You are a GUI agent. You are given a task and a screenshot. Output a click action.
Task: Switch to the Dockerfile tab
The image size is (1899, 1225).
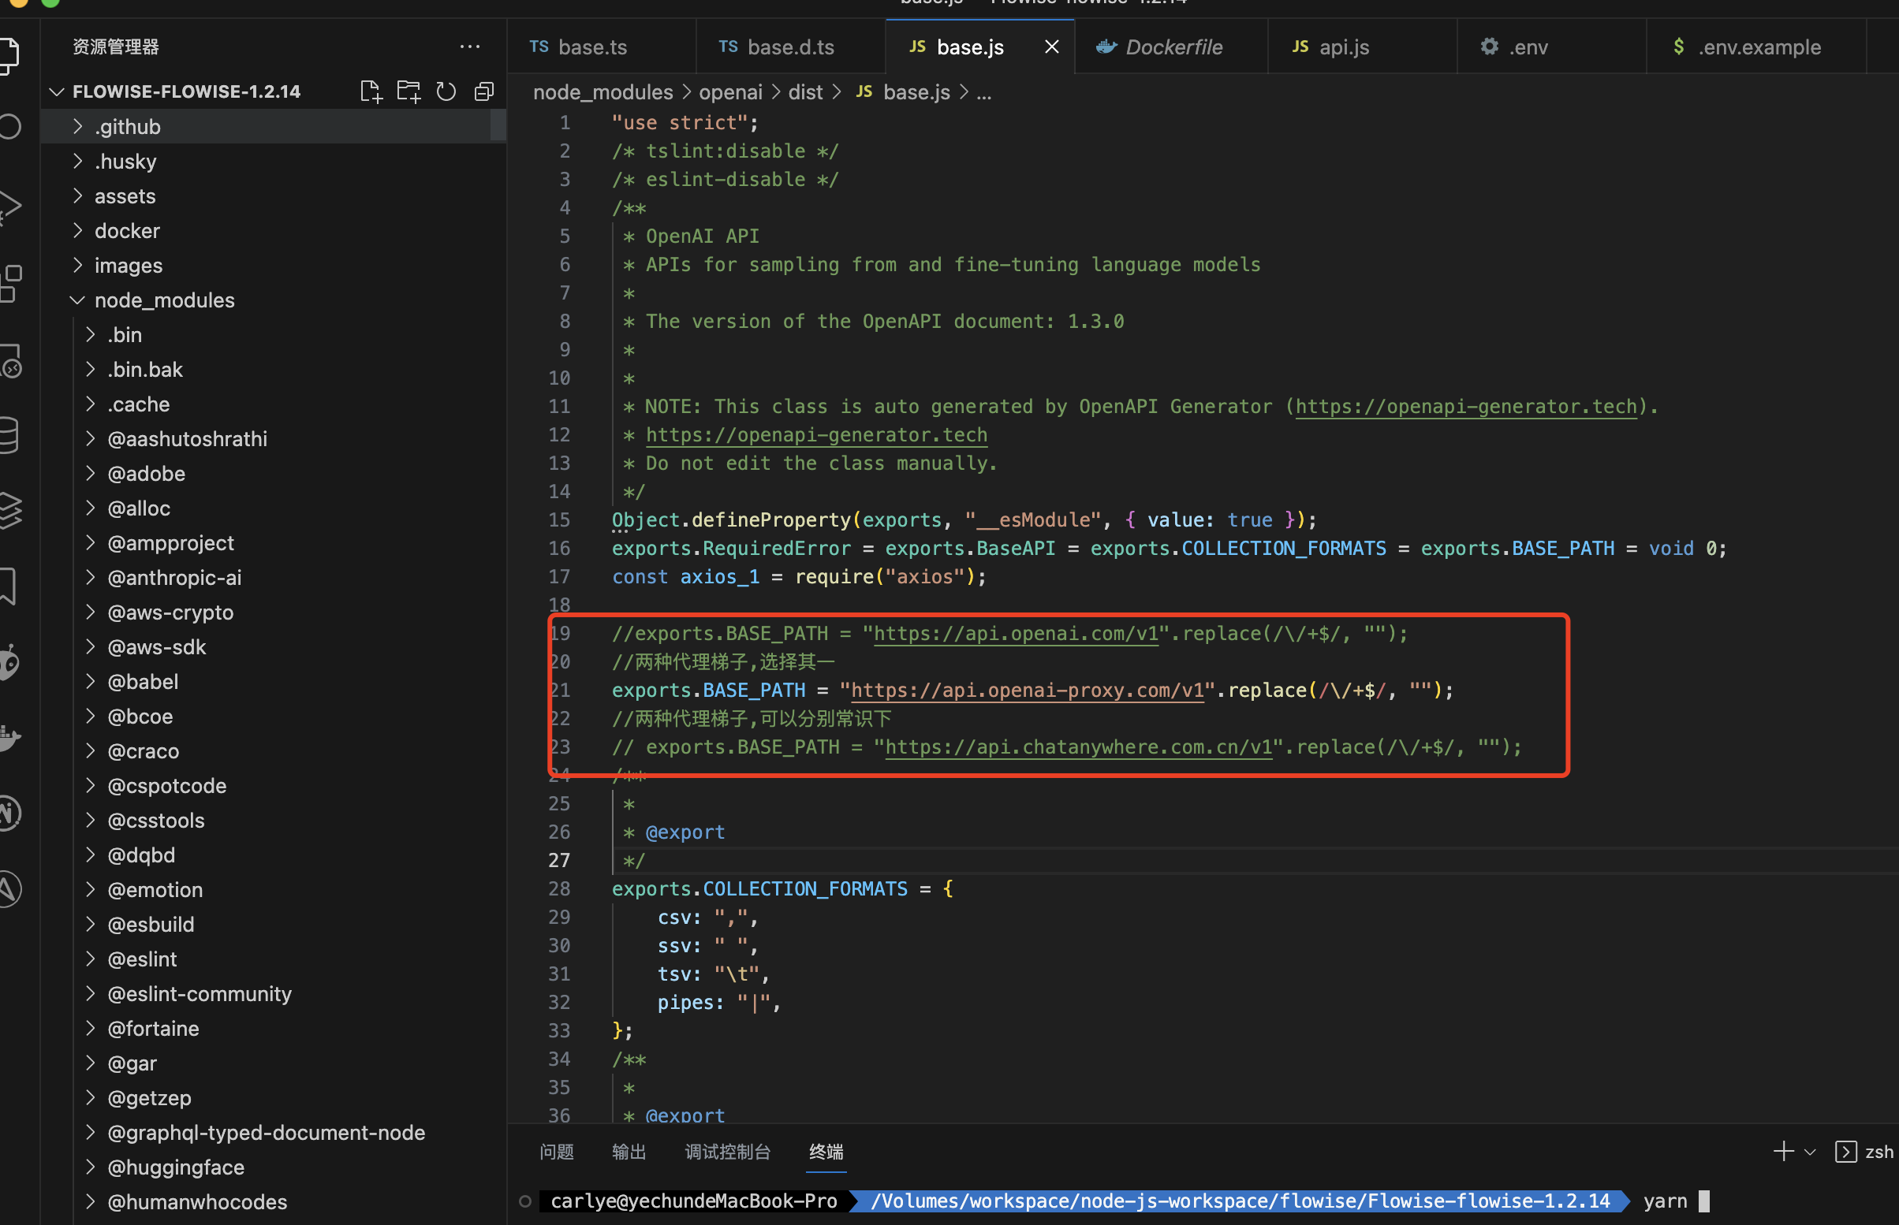click(x=1171, y=47)
